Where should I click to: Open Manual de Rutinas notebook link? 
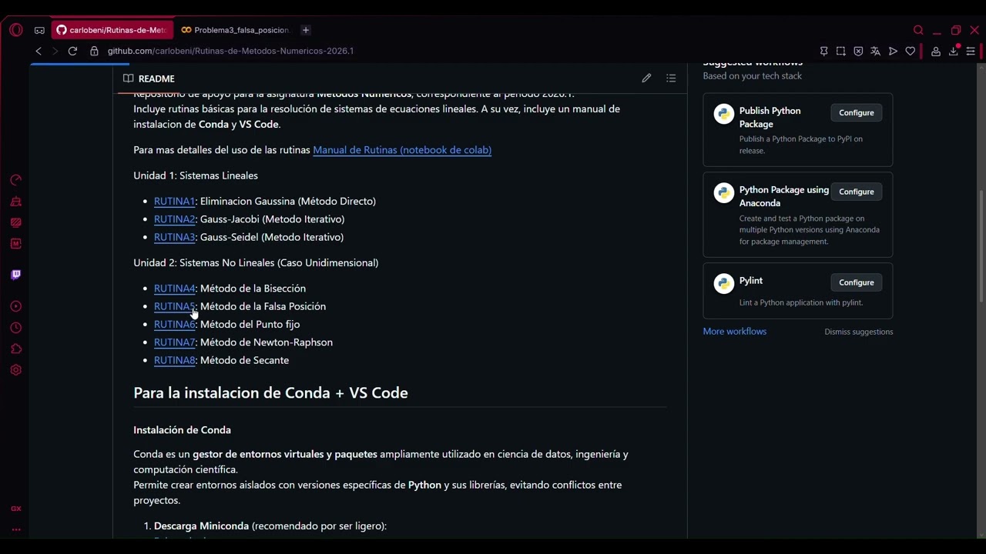[x=402, y=150]
